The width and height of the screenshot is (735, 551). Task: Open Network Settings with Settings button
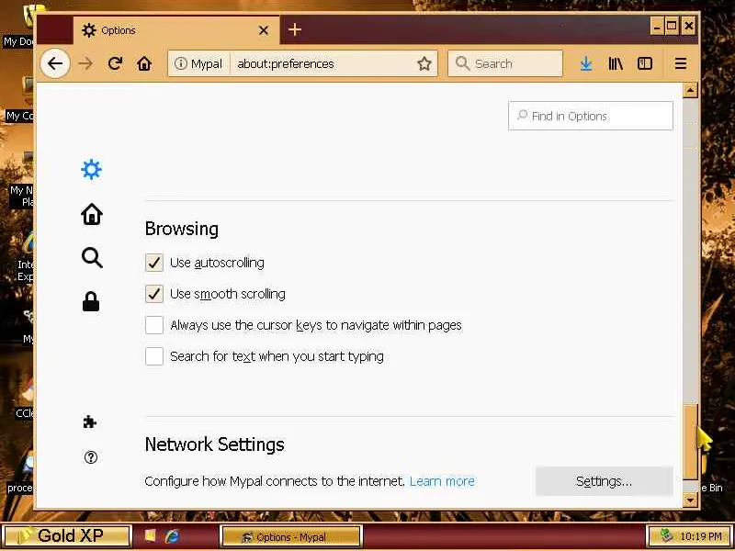[604, 481]
